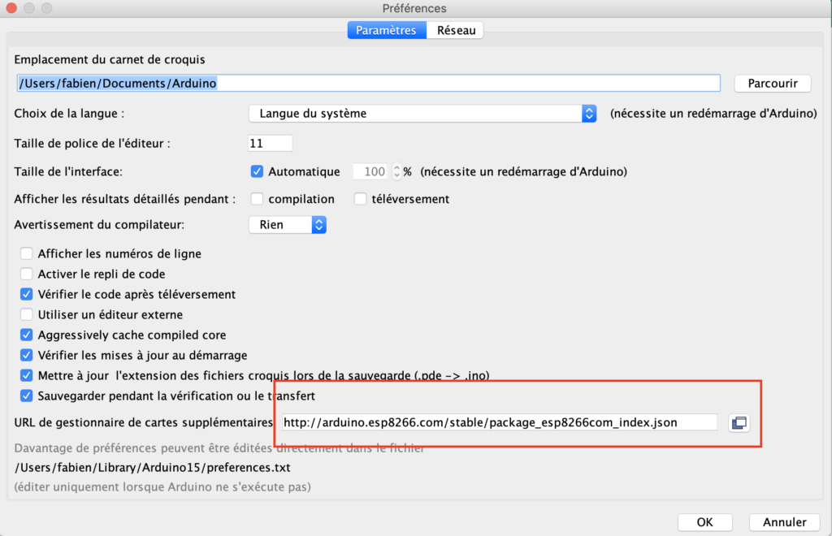Enable detailed results for compilation
Viewport: 832px width, 536px height.
coord(258,199)
